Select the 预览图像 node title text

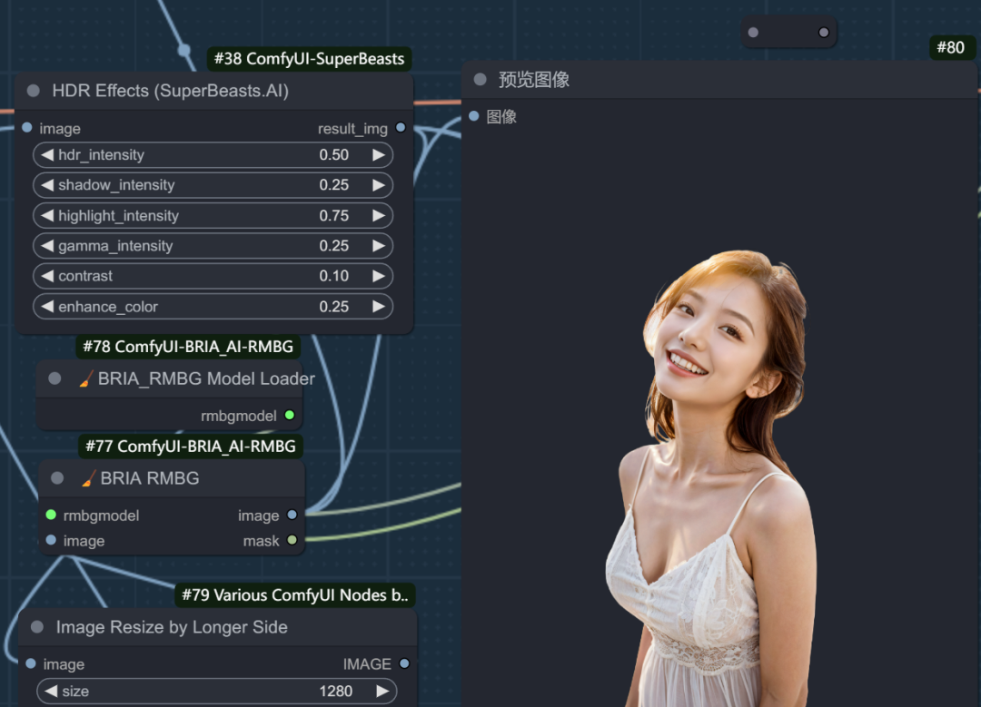pos(534,79)
